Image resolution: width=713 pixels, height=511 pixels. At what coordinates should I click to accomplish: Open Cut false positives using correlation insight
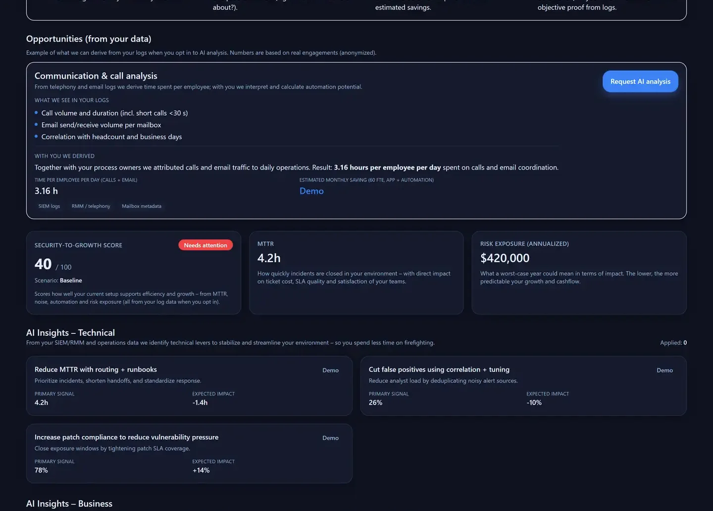click(439, 370)
